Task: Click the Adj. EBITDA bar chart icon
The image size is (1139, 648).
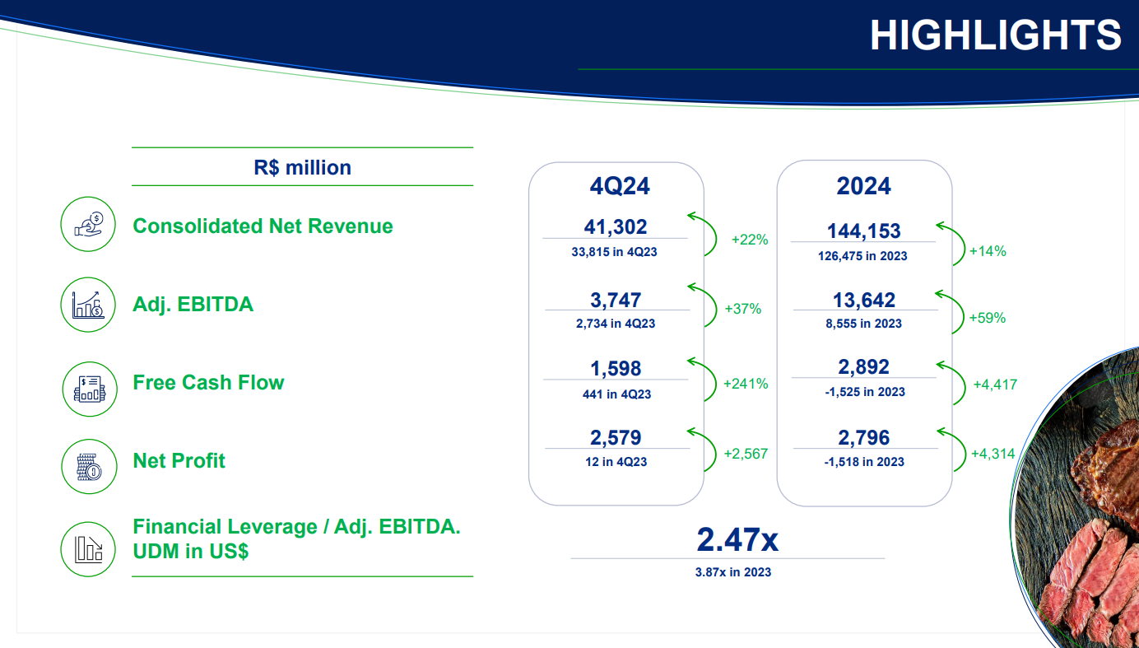Action: pyautogui.click(x=89, y=305)
